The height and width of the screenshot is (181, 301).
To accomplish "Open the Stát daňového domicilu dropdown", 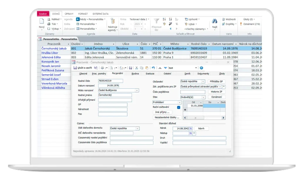I will click(x=137, y=128).
